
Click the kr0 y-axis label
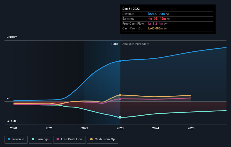tap(9, 98)
